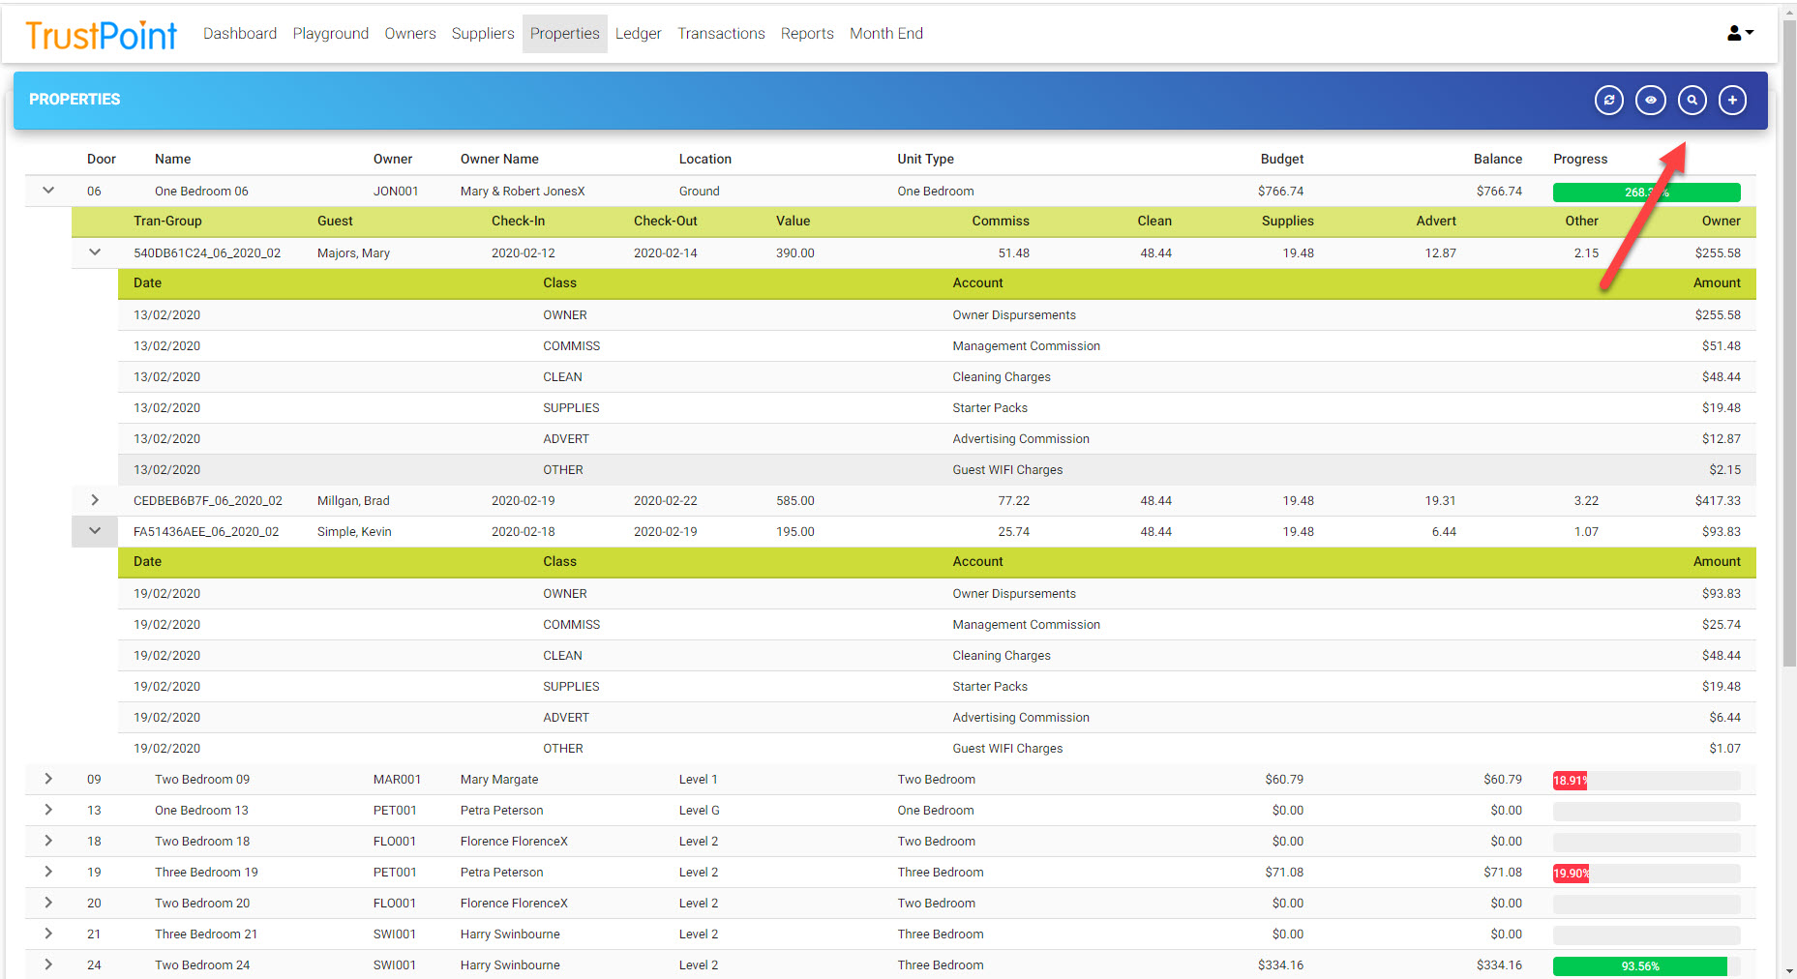
Task: Navigate to Suppliers
Action: [x=483, y=33]
